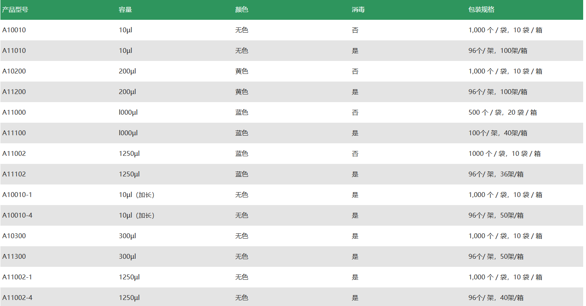Select the A11100 model cell

14,133
